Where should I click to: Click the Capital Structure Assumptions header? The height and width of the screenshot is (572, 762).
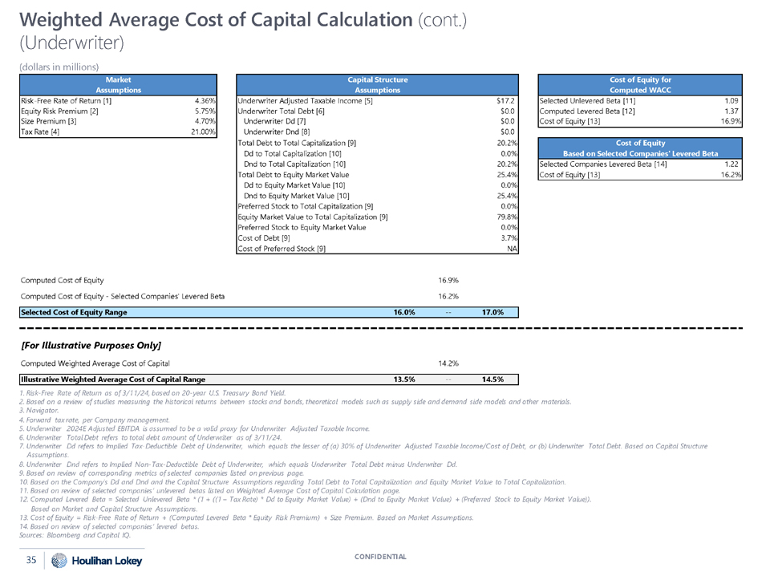pyautogui.click(x=377, y=85)
